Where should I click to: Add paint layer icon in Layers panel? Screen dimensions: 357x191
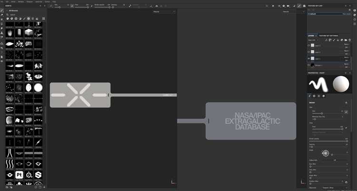(x=334, y=40)
